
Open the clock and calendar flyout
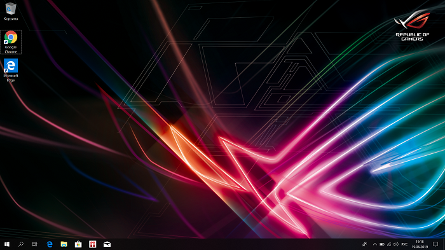pyautogui.click(x=420, y=244)
